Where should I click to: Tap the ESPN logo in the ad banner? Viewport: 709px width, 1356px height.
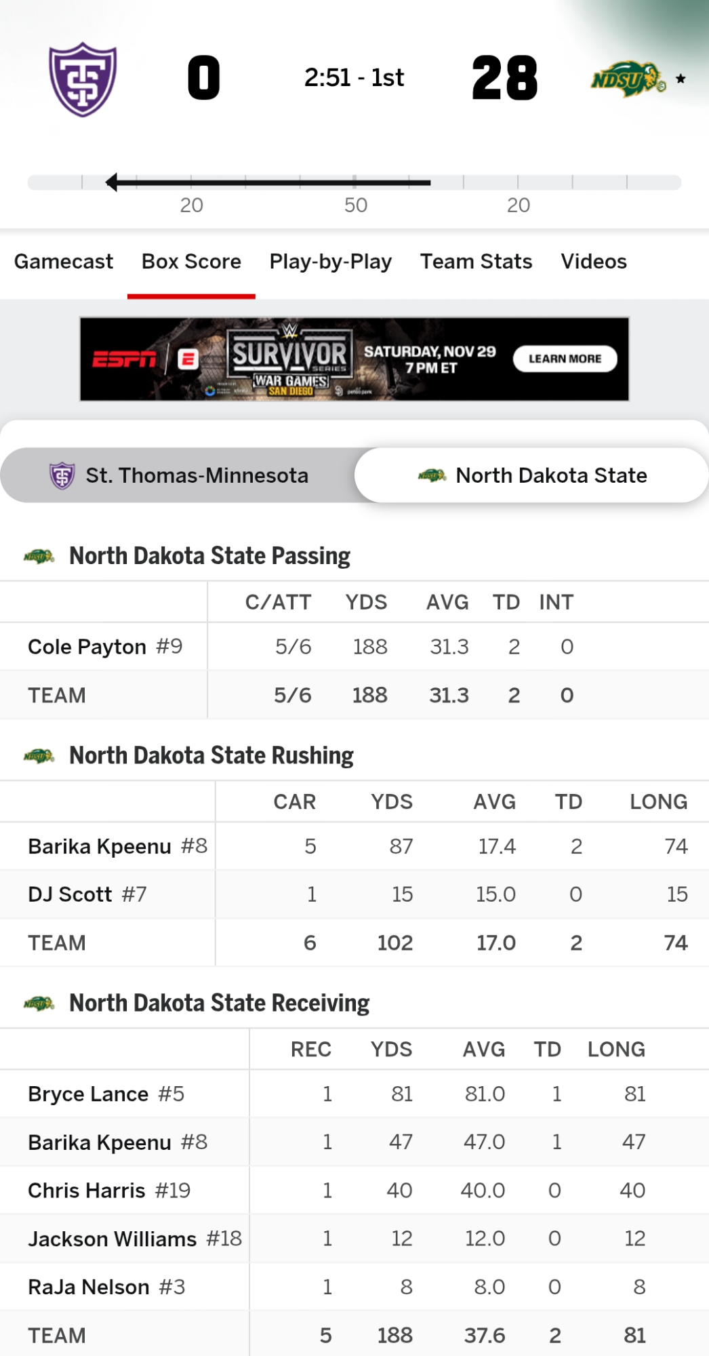124,359
